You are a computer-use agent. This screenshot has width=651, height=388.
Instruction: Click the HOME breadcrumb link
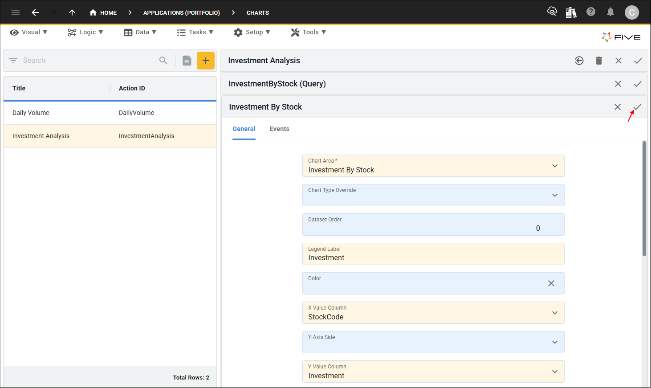[103, 12]
